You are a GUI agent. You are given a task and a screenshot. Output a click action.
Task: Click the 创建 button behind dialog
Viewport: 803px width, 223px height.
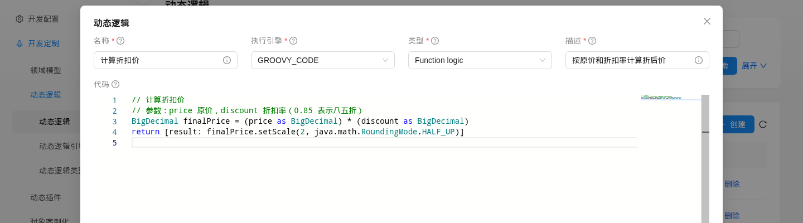(738, 124)
